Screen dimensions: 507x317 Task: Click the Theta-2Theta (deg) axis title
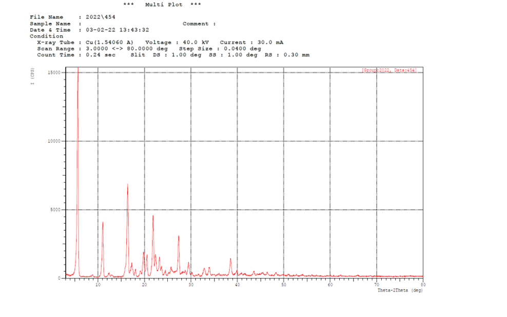400,290
